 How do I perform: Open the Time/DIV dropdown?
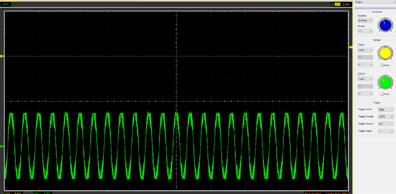click(365, 21)
